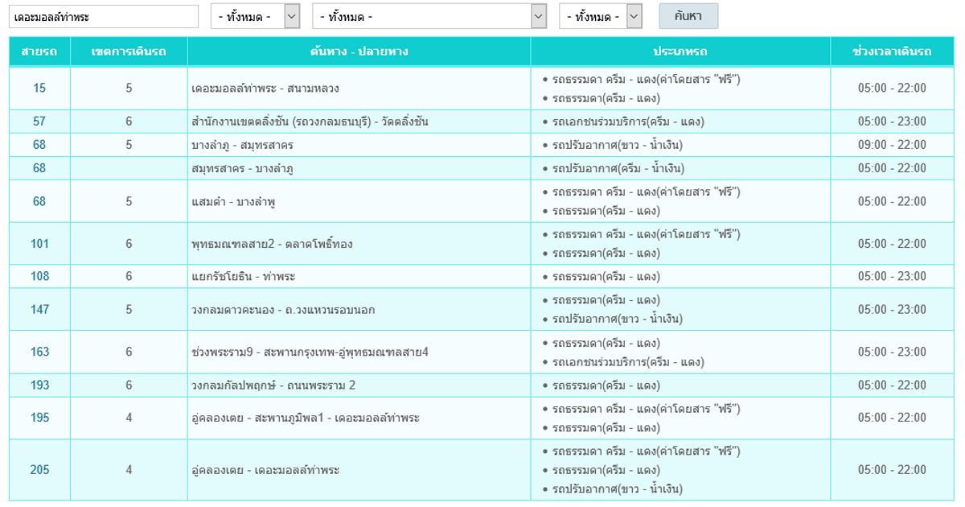Click route number 108 link
Viewport: 965px width, 507px height.
click(39, 276)
